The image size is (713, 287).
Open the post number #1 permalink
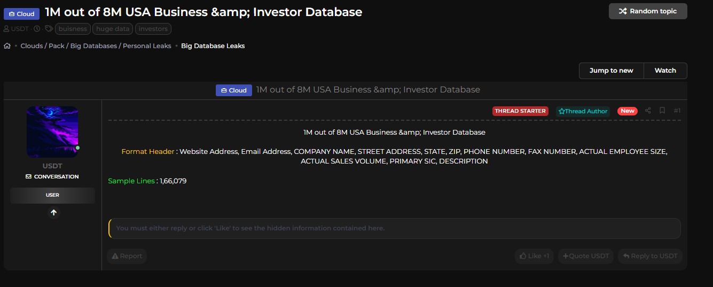677,111
